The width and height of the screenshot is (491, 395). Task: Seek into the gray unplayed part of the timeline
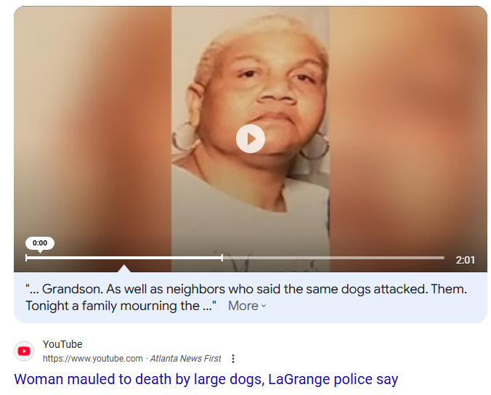333,258
